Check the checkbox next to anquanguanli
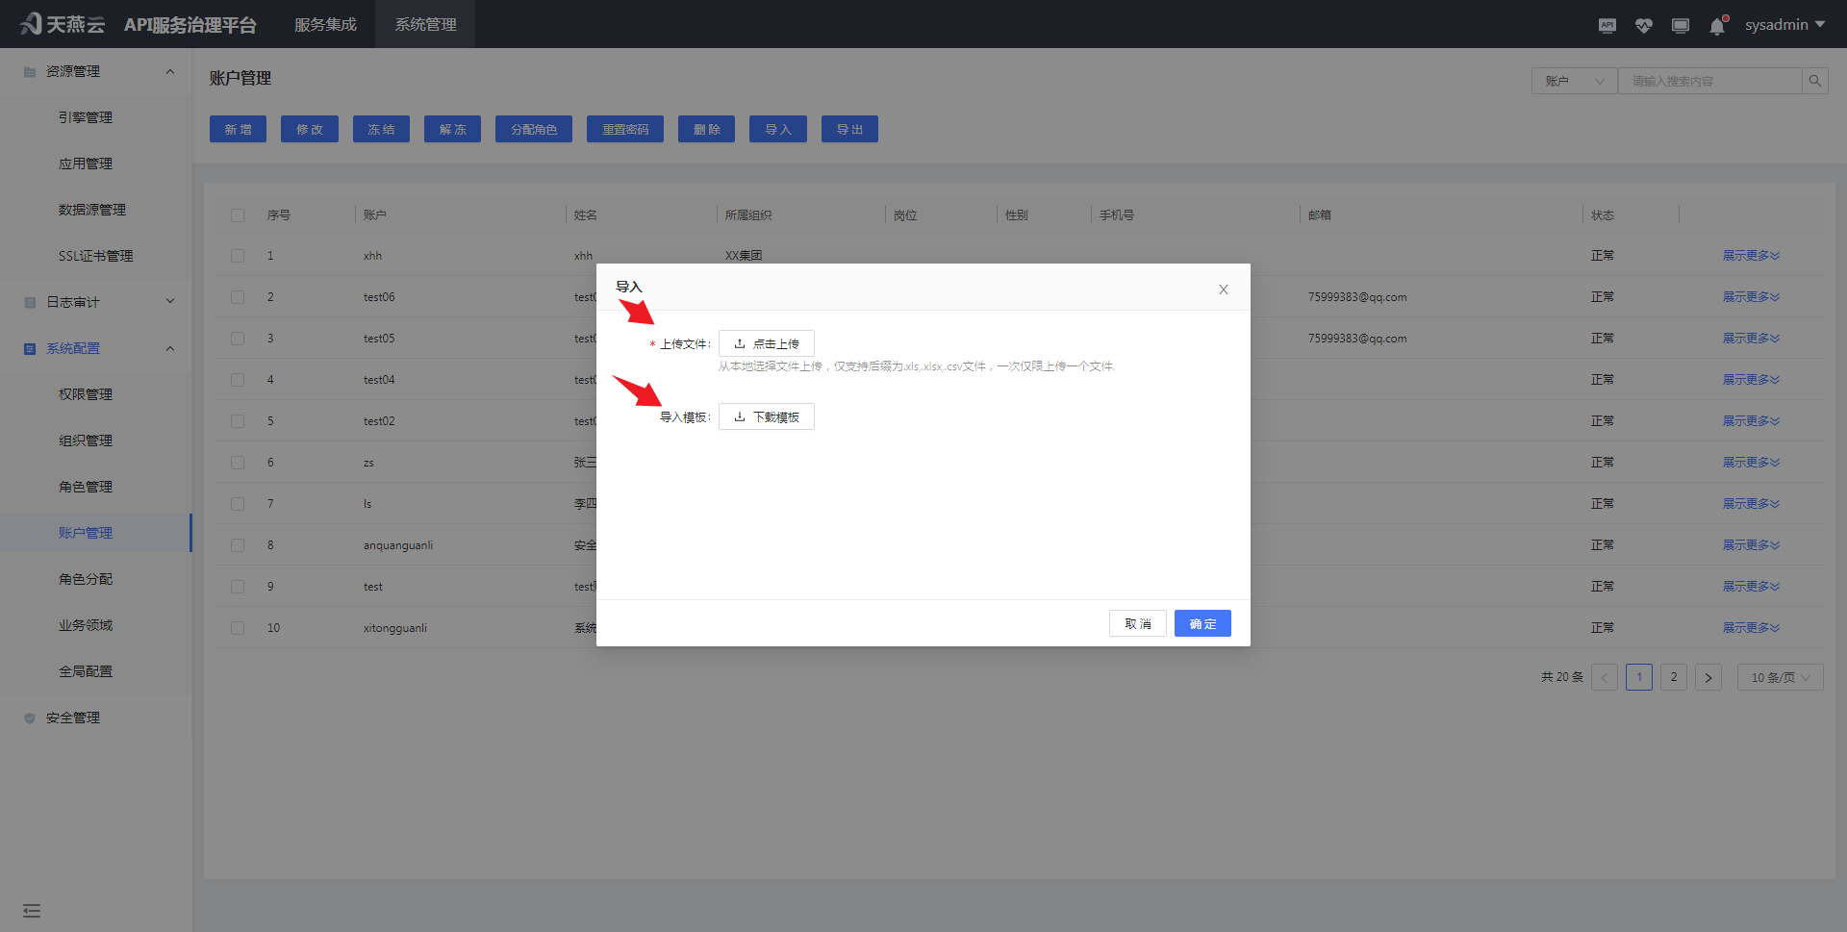This screenshot has width=1847, height=932. (237, 544)
